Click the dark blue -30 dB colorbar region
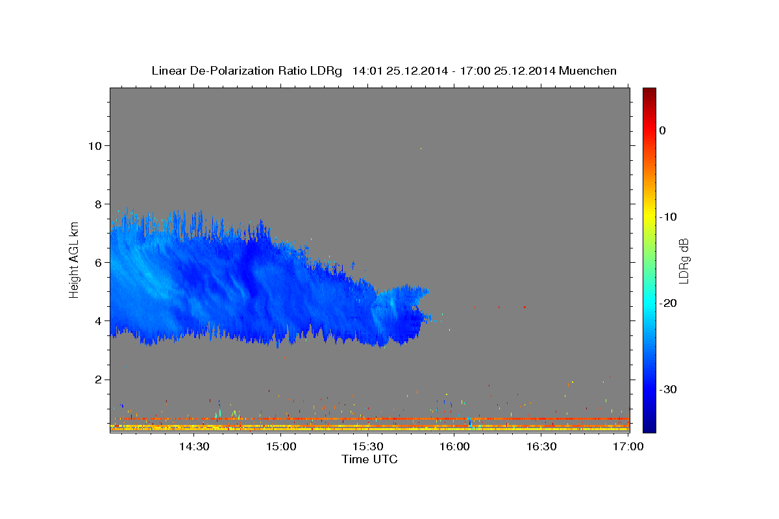Screen dimensions: 779x519 pyautogui.click(x=649, y=389)
